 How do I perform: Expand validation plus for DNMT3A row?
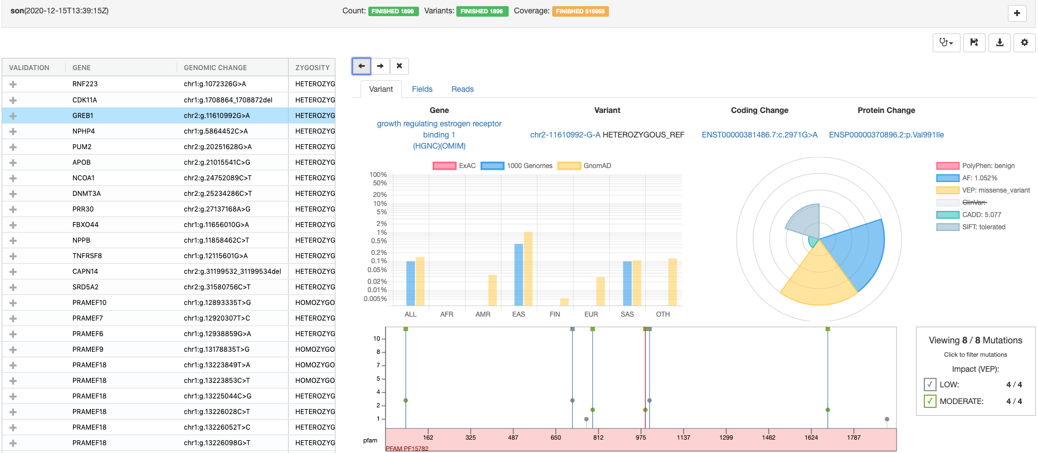coord(13,194)
